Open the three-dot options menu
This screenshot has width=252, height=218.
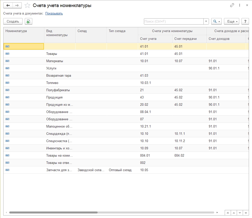pos(239,5)
